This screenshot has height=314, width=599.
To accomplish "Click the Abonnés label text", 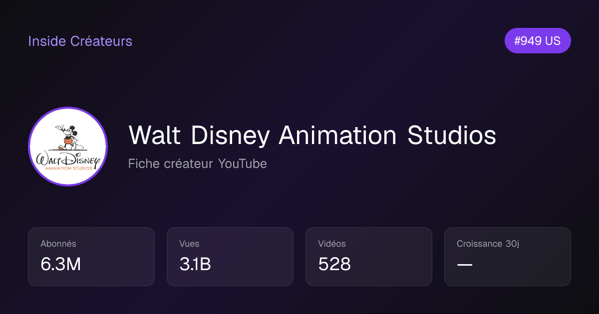I will 58,244.
